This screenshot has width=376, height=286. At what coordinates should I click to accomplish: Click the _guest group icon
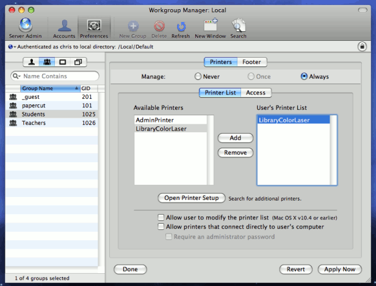click(13, 97)
